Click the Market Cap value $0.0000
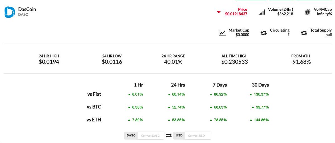 point(242,35)
